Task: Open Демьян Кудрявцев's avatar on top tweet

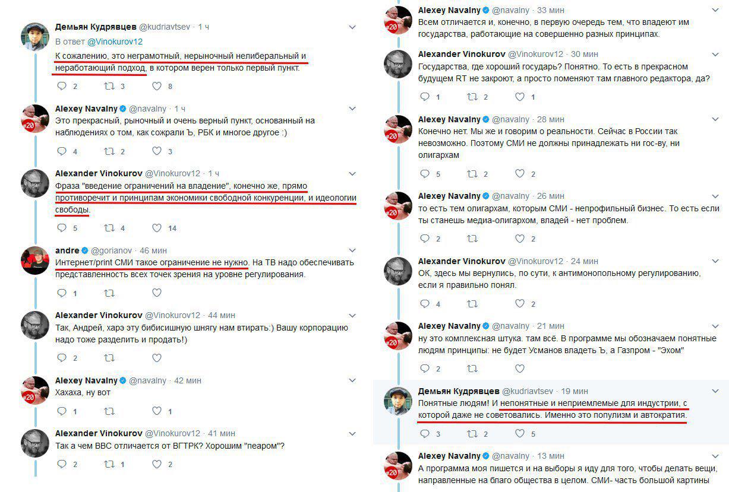Action: click(35, 37)
